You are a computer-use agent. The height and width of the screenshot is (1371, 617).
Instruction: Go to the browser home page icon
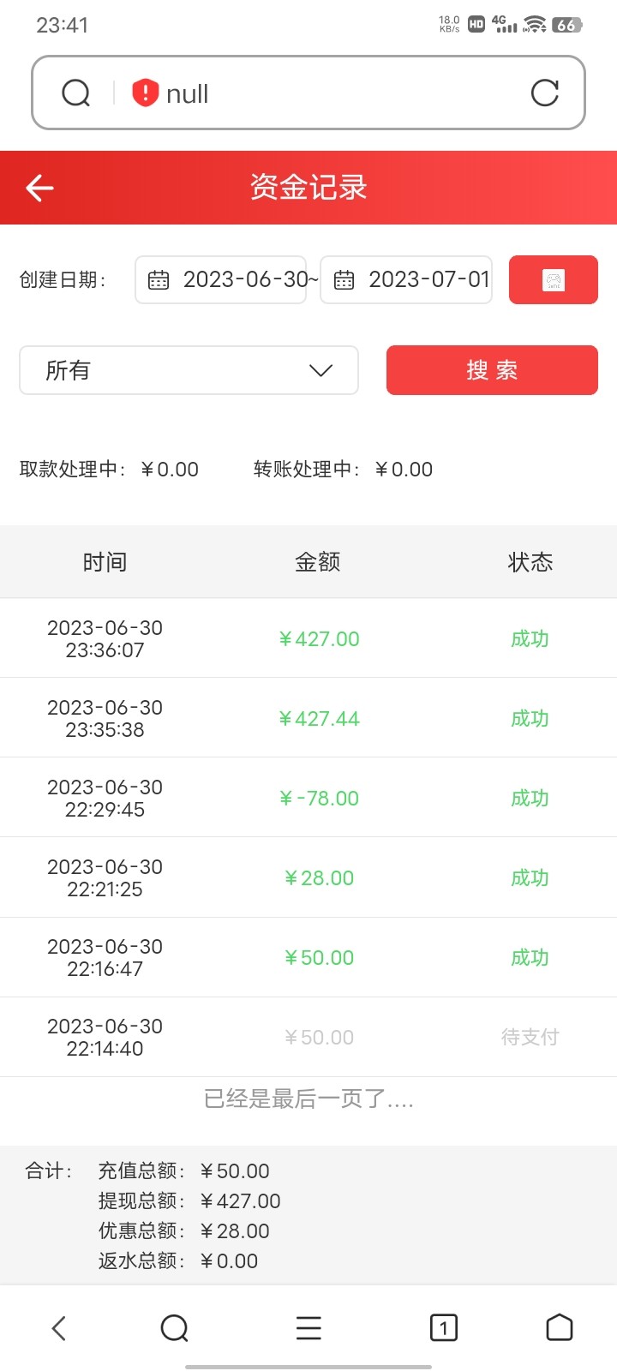point(559,1327)
